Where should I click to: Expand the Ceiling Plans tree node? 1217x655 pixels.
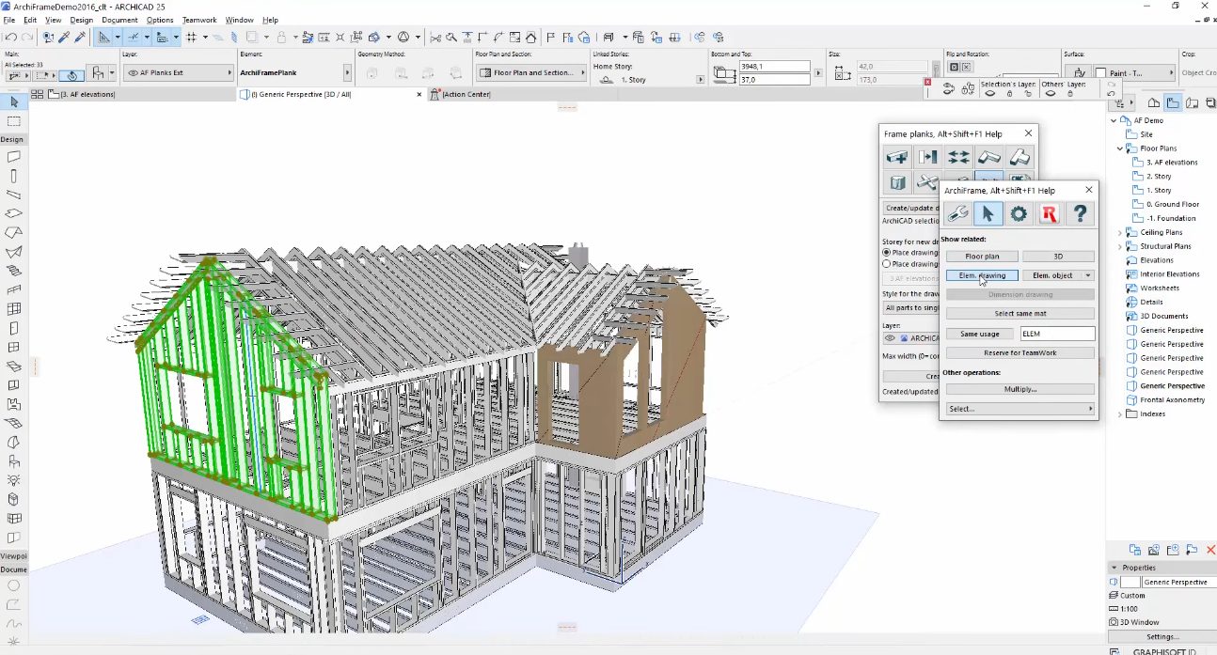click(1120, 232)
